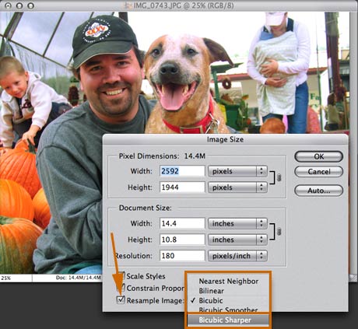The image size is (358, 329).
Task: Click the file icon in the title bar
Action: click(x=128, y=5)
